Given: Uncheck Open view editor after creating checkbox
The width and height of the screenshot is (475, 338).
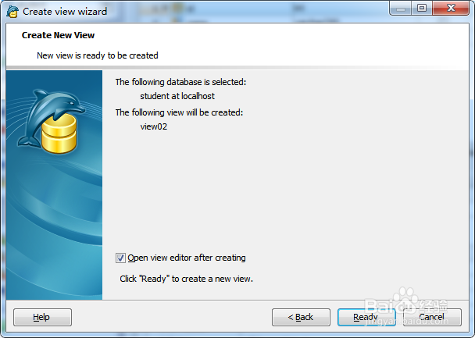Looking at the screenshot, I should point(120,258).
